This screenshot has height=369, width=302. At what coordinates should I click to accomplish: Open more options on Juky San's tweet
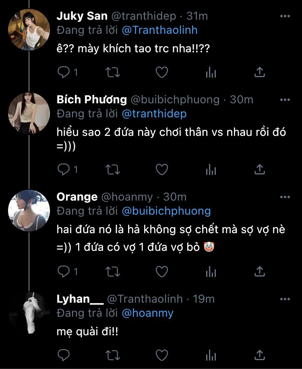point(285,16)
